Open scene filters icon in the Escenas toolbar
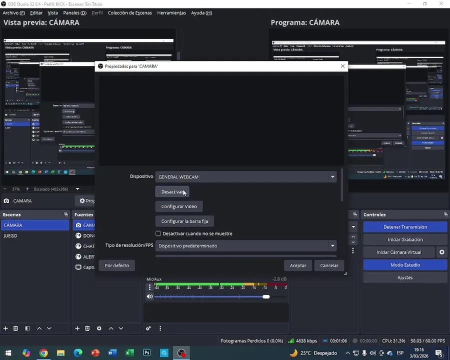450x360 pixels. 27,328
